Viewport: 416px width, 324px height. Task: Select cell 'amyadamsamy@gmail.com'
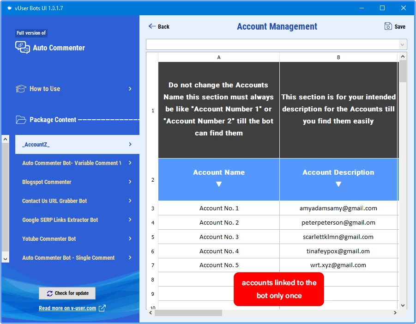coord(338,208)
